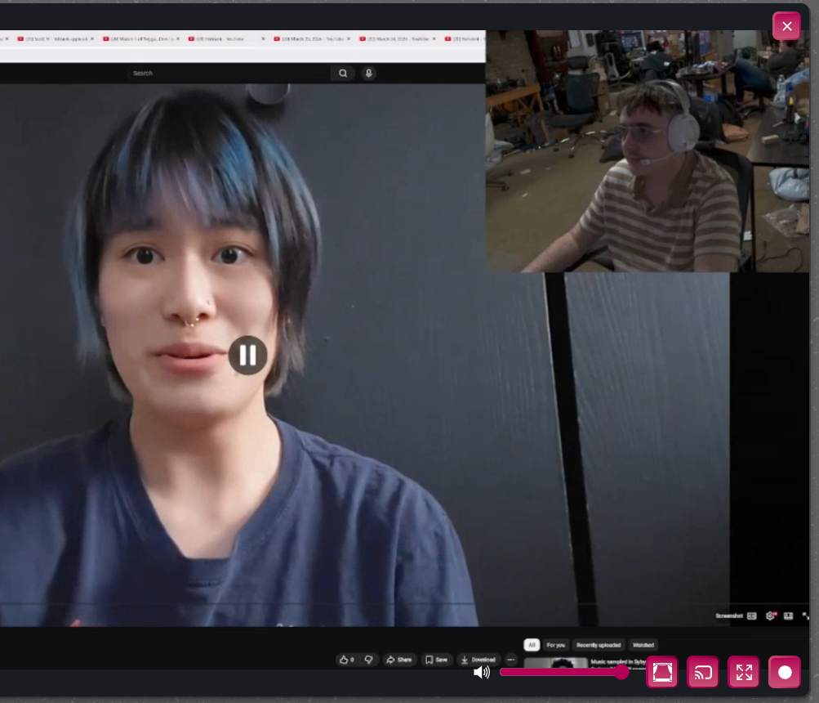This screenshot has height=703, width=819.
Task: Click the 'Music sampled in' suggested video title
Action: click(618, 661)
